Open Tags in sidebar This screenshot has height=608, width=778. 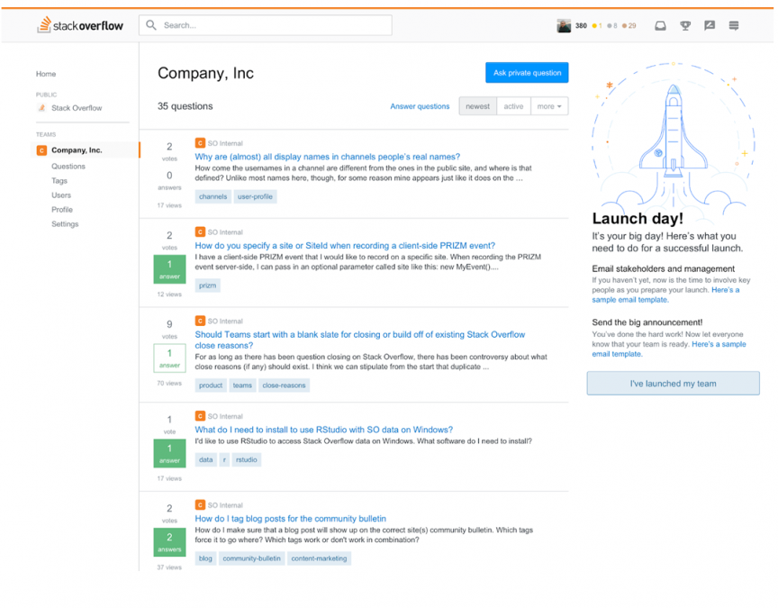click(59, 181)
